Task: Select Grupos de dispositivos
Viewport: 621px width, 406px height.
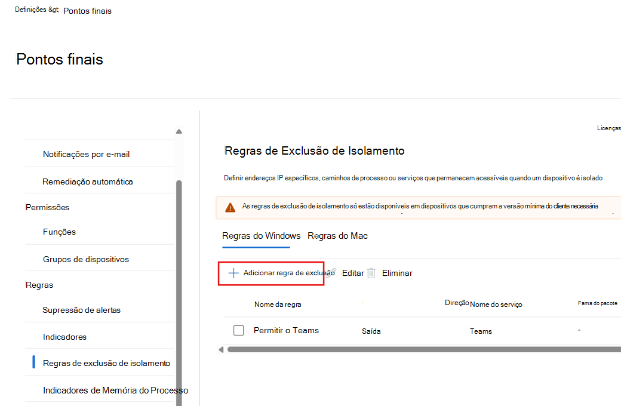Action: (x=87, y=259)
